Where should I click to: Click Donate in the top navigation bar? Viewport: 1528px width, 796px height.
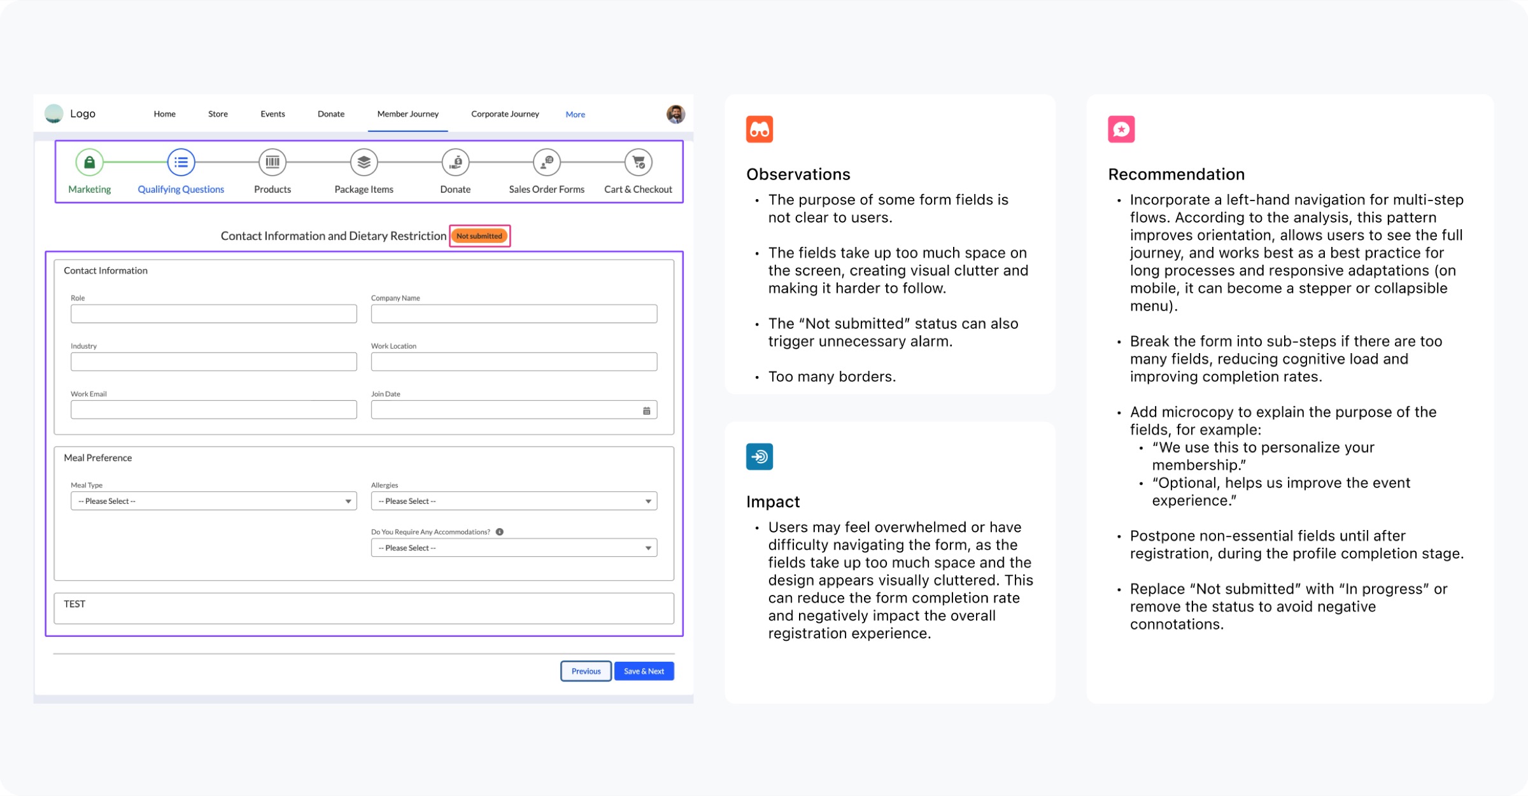[x=331, y=114]
